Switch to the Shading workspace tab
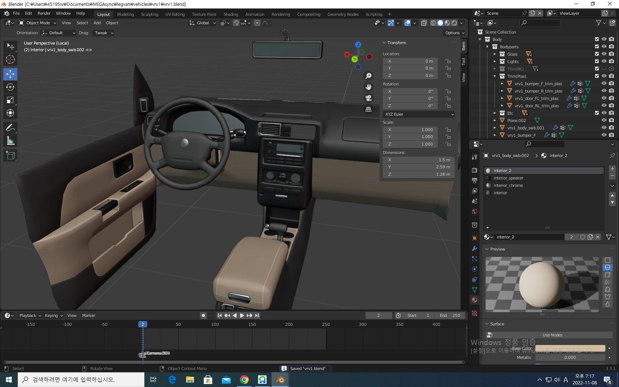619x387 pixels. click(x=231, y=14)
